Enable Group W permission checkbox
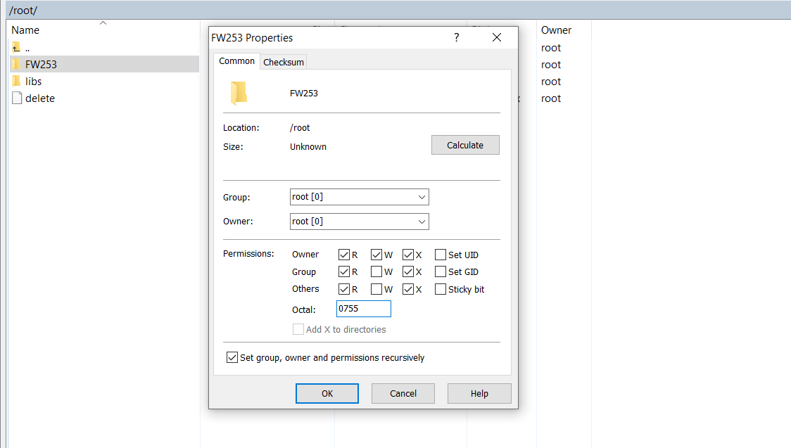The height and width of the screenshot is (448, 791). [x=376, y=272]
